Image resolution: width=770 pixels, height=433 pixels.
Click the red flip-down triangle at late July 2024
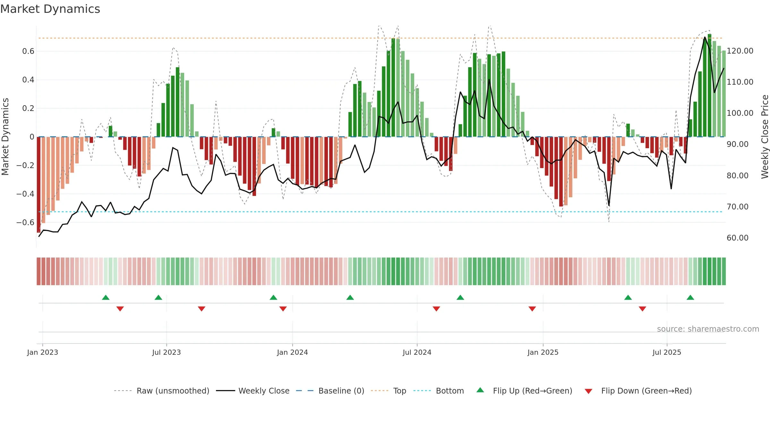(436, 309)
